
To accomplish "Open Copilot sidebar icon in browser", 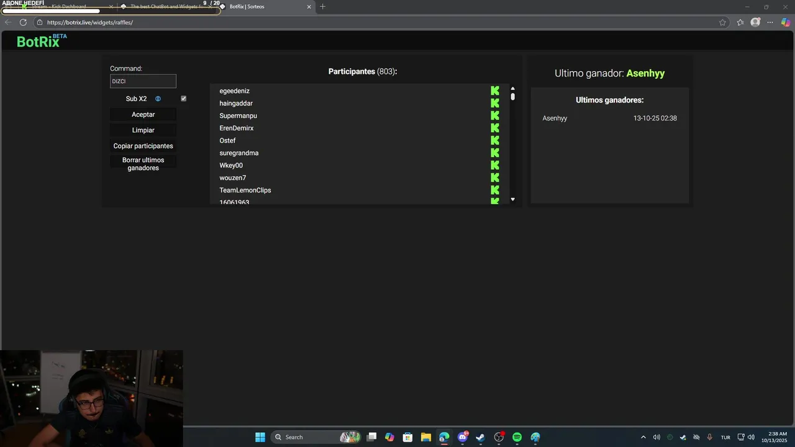I will [786, 22].
